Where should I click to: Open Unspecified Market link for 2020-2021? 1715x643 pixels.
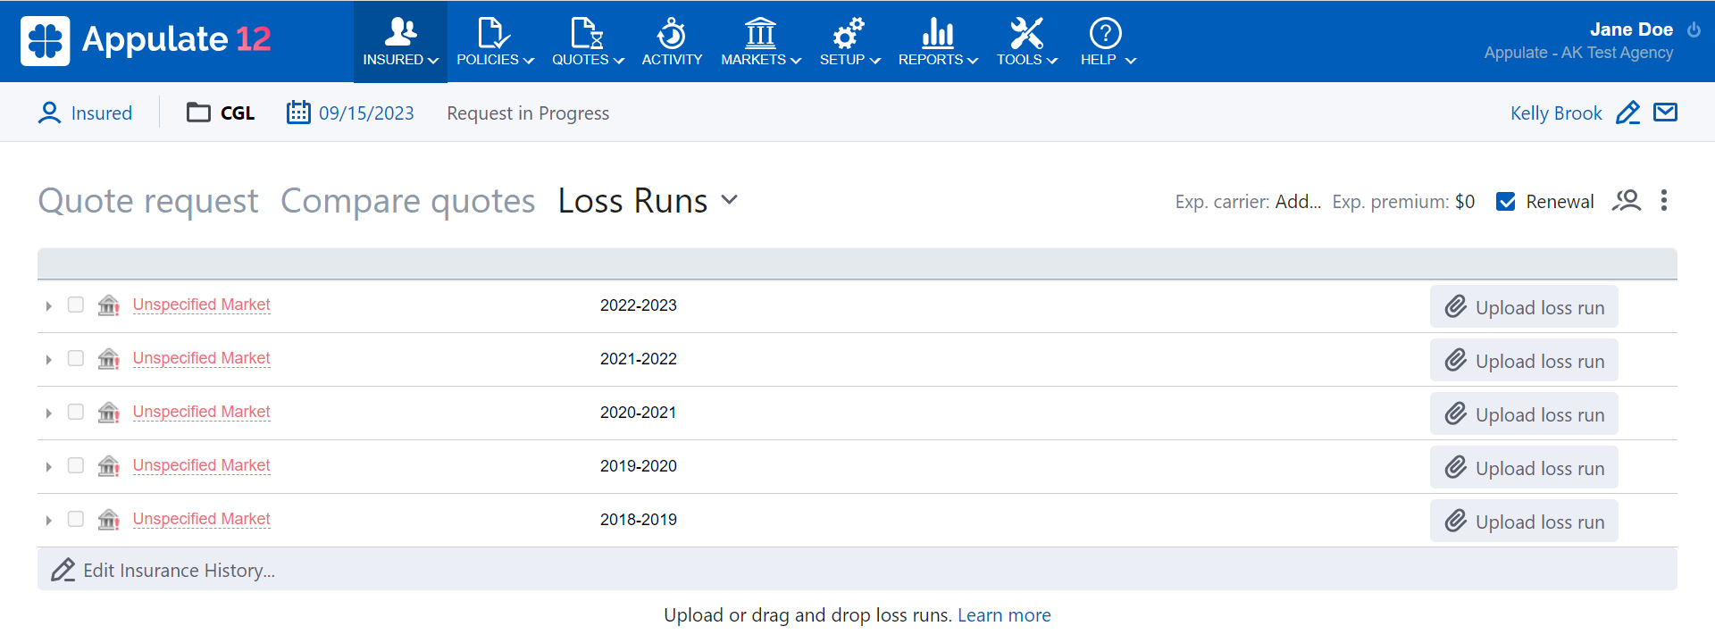click(x=201, y=412)
